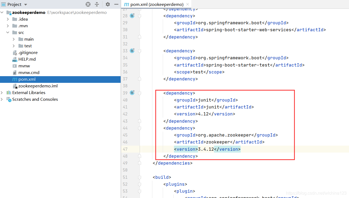Select the .gitignore file
The width and height of the screenshot is (349, 198).
coord(28,53)
